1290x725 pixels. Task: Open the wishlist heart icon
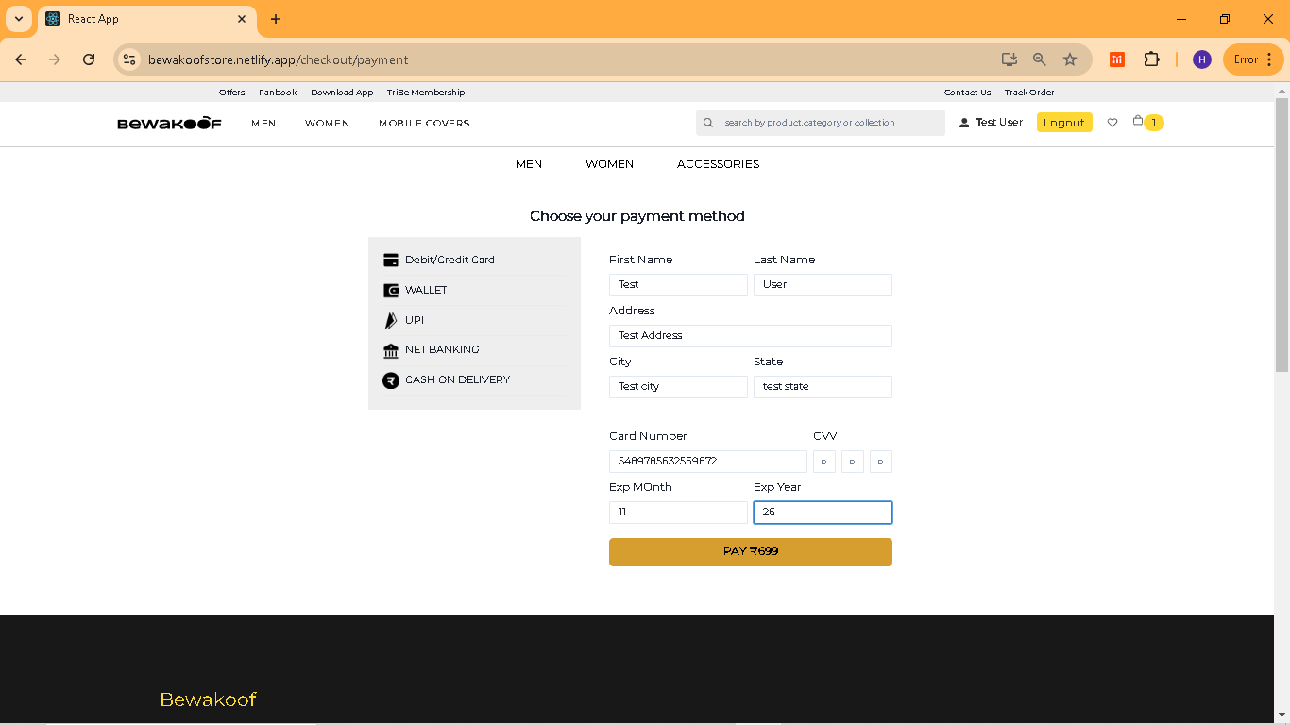pos(1112,123)
